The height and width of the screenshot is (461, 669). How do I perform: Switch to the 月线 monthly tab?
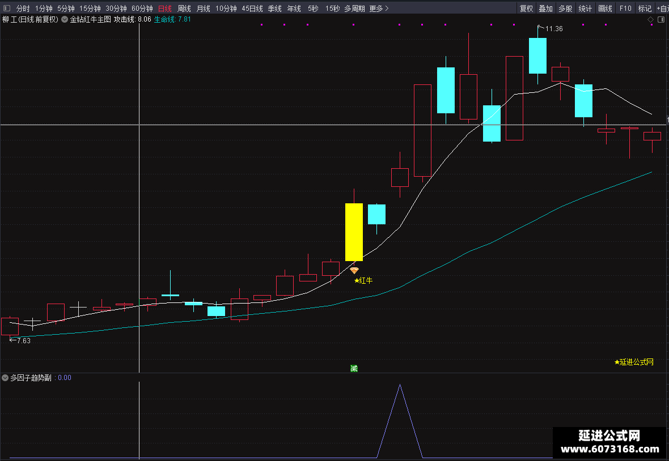203,8
